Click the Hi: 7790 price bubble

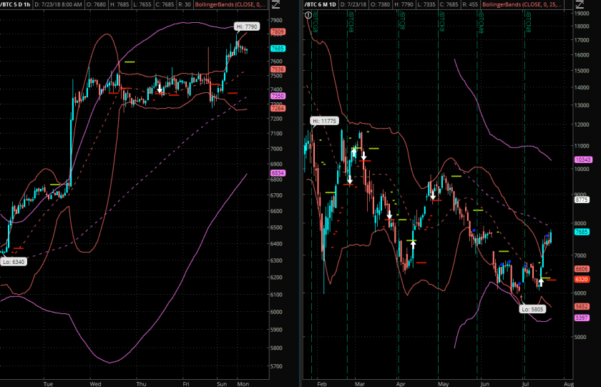click(247, 26)
